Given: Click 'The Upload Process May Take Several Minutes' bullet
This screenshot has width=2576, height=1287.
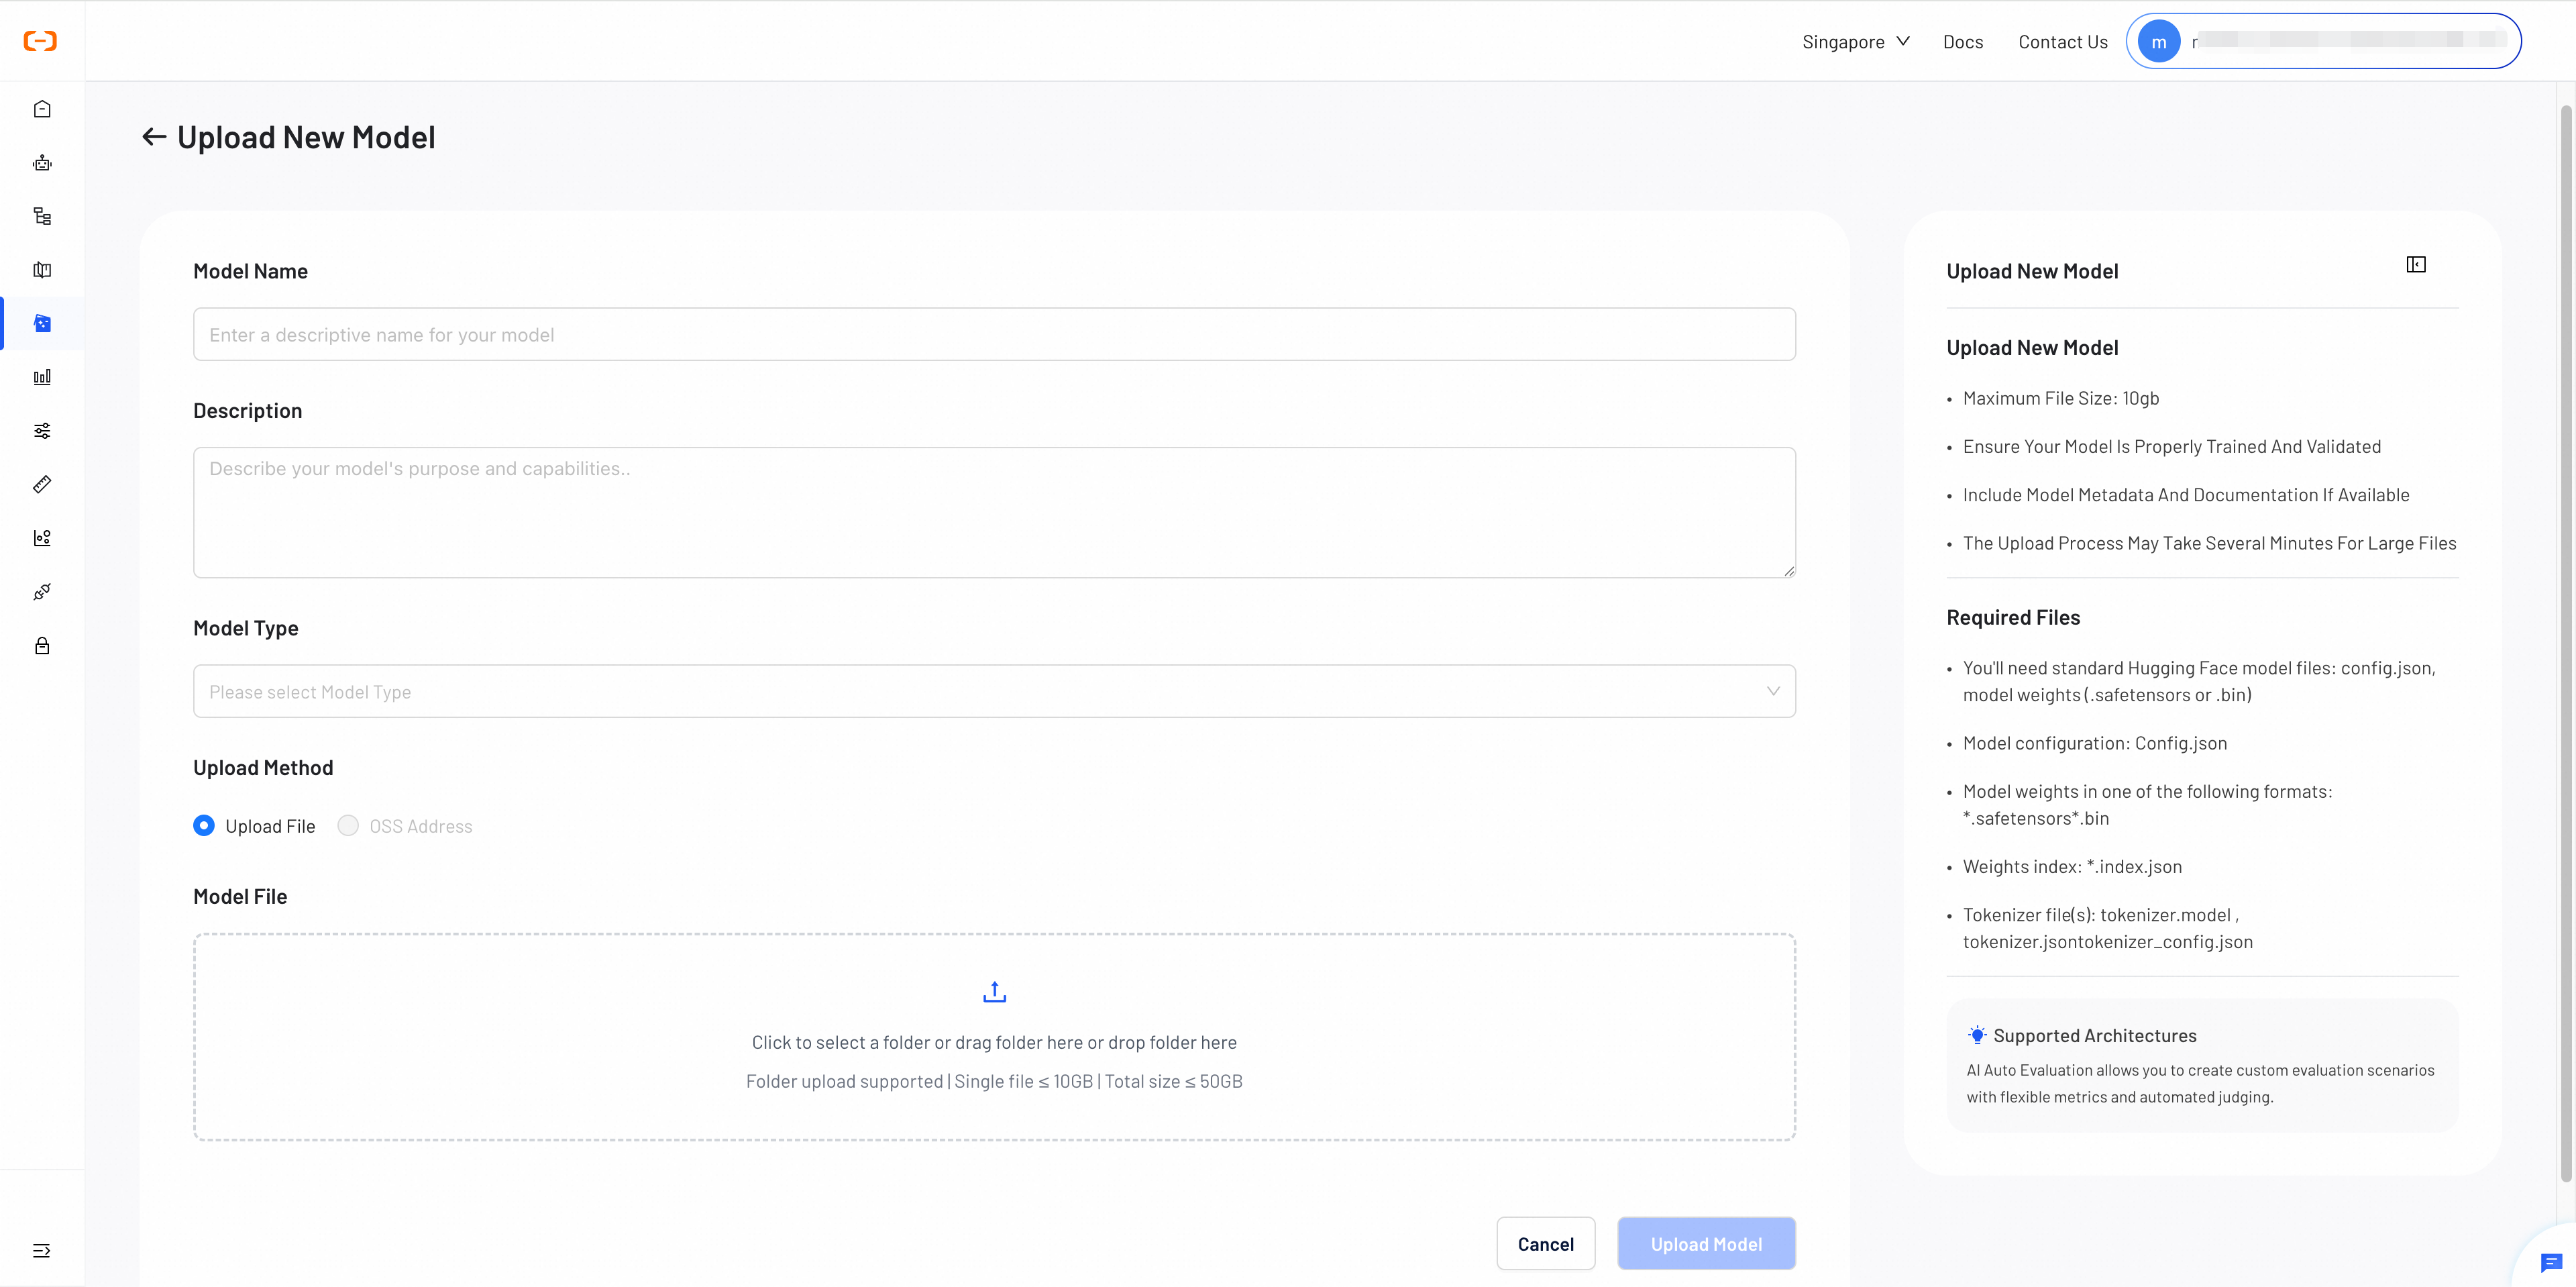Looking at the screenshot, I should tap(2209, 543).
